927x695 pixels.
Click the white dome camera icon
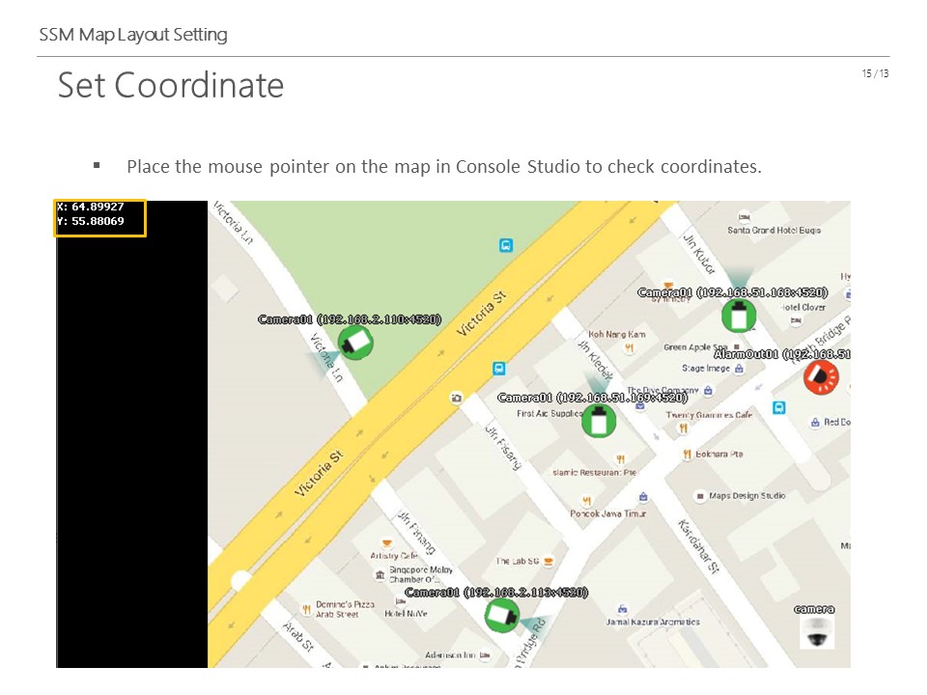point(817,633)
